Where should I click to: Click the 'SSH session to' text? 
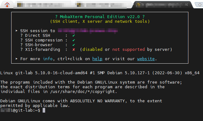pyautogui.click(x=38, y=31)
